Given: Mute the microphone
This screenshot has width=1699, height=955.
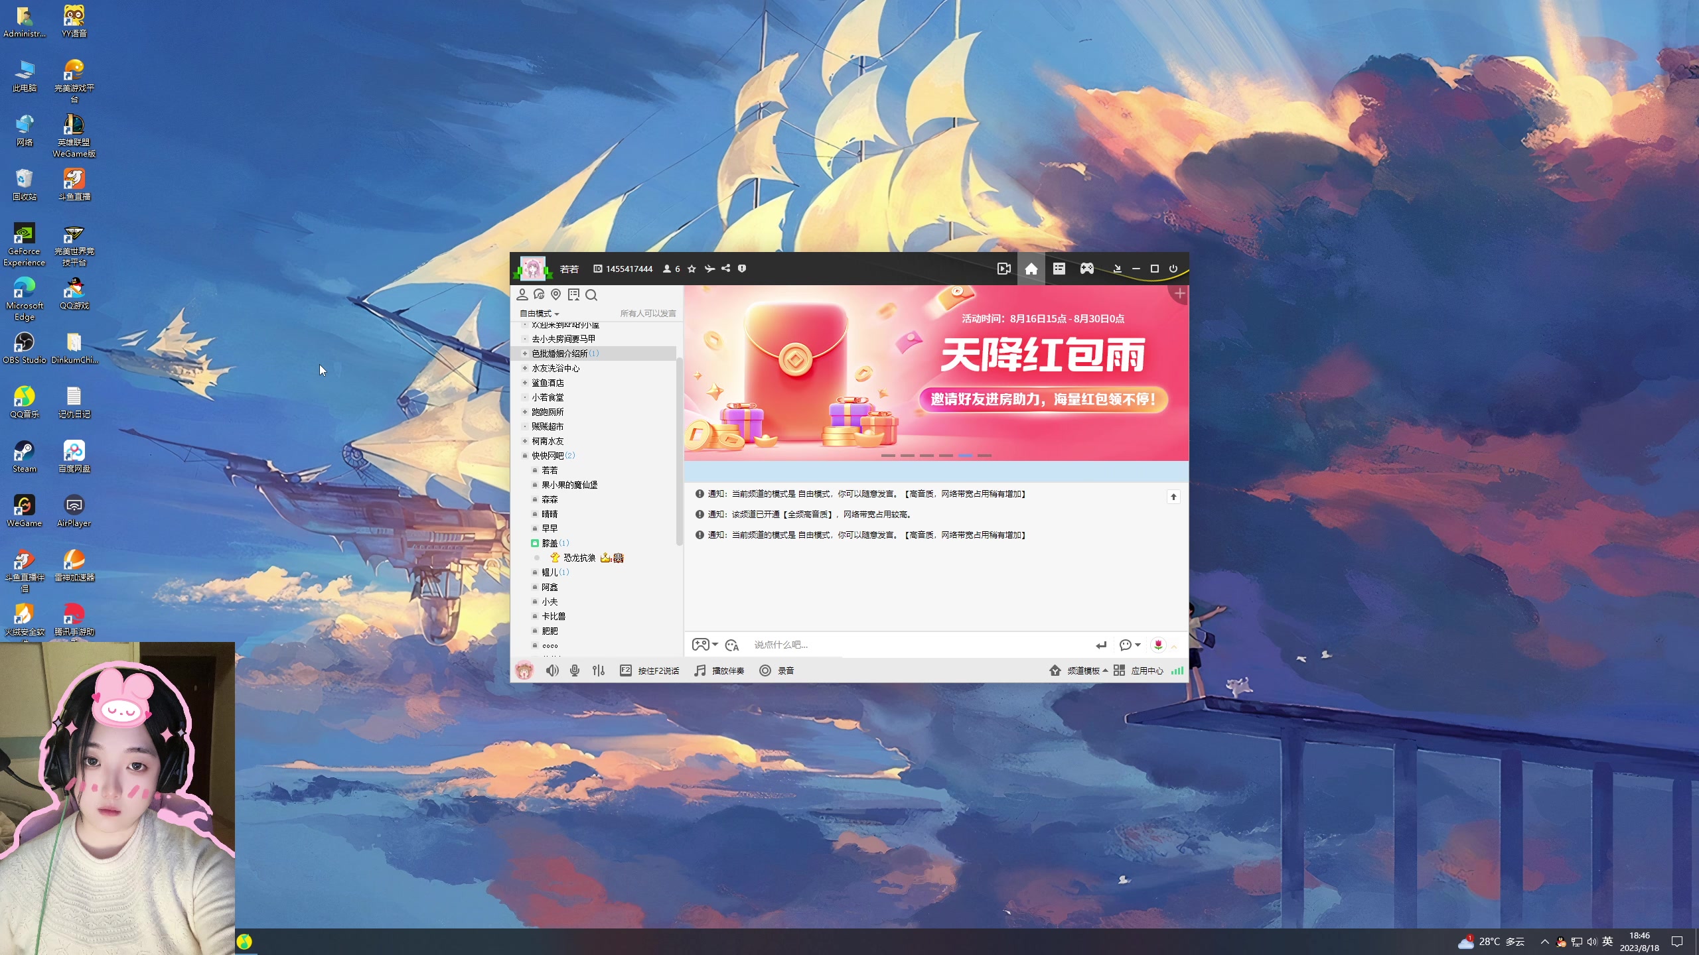Looking at the screenshot, I should pos(575,670).
